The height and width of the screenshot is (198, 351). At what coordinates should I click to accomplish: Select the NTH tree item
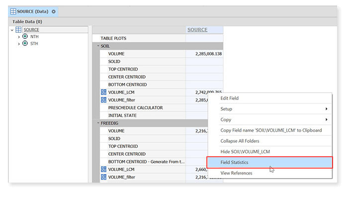click(34, 36)
